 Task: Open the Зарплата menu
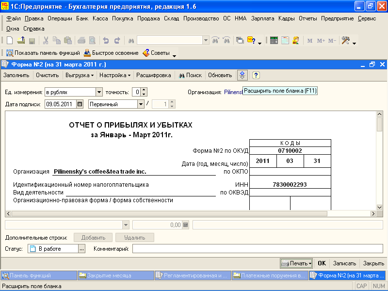[262, 18]
